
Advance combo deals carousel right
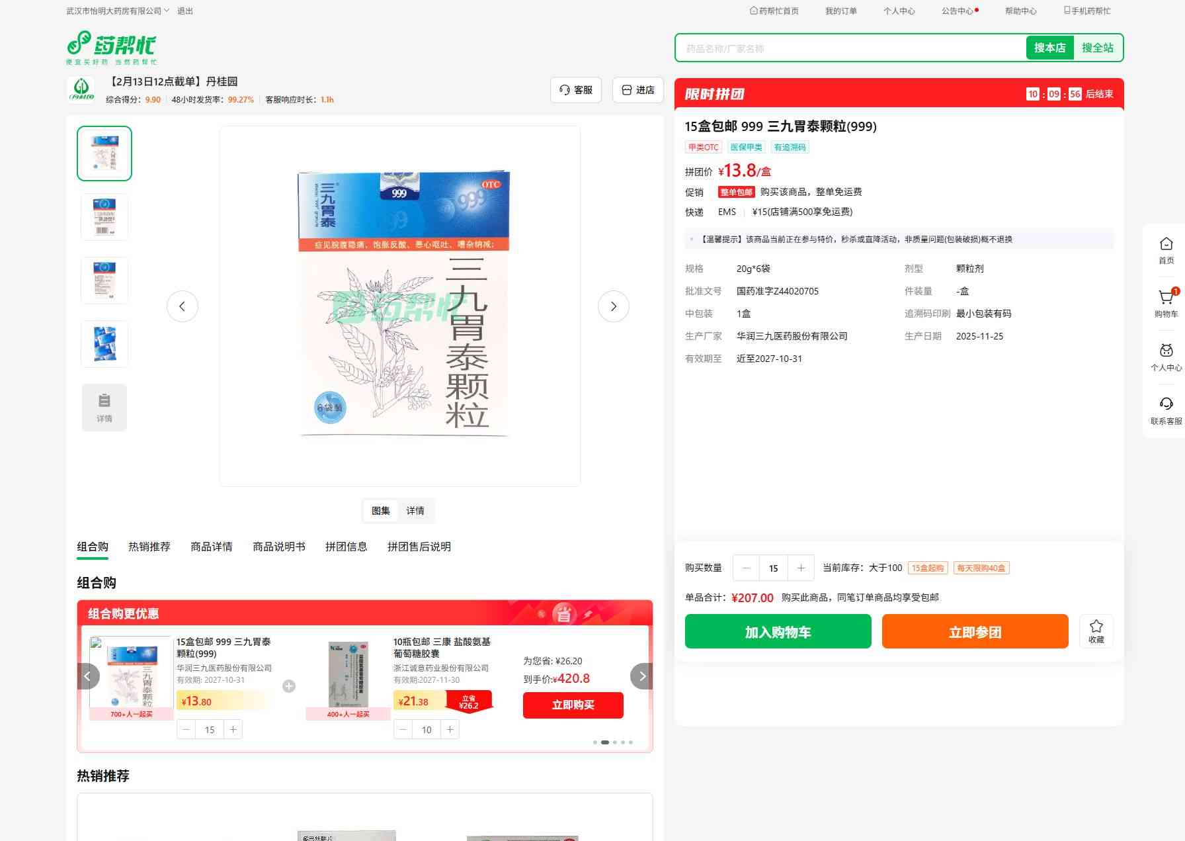click(x=641, y=676)
